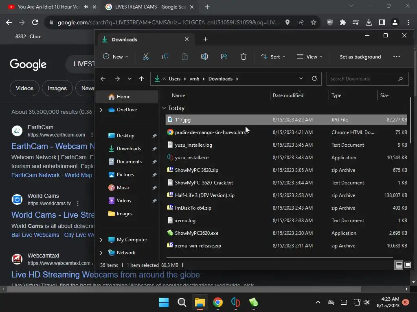
Task: Mute the YouTube tab audio icon
Action: [x=86, y=6]
